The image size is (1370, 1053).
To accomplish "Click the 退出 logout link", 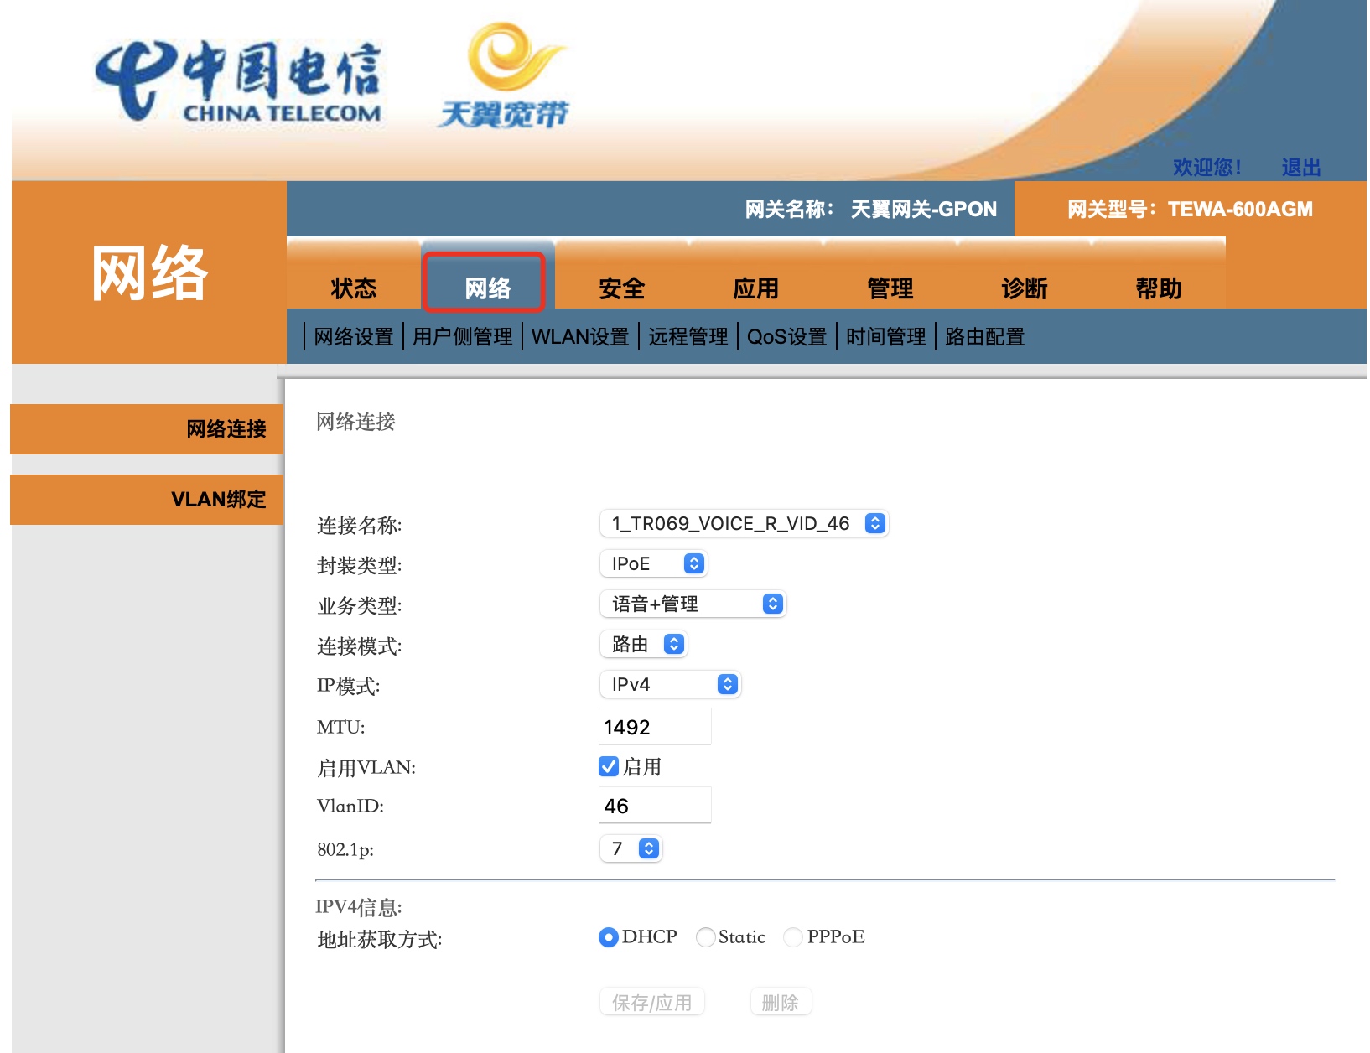I will click(x=1300, y=167).
